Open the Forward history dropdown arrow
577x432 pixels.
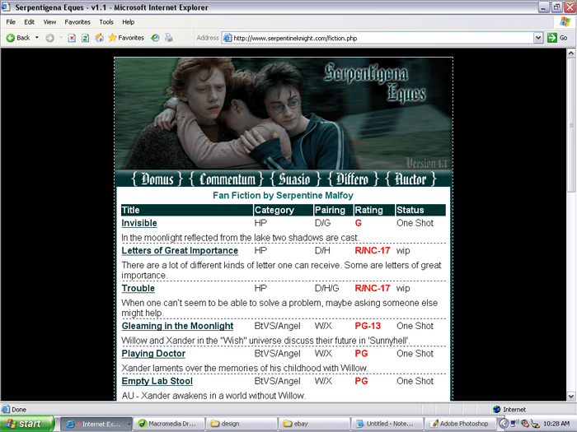pyautogui.click(x=61, y=38)
